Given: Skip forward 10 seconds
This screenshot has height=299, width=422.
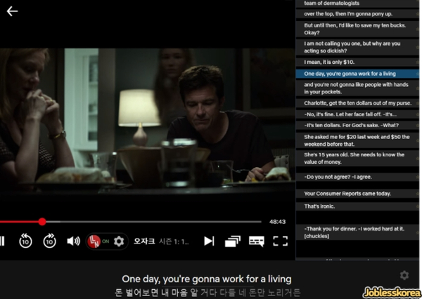Looking at the screenshot, I should 49,241.
